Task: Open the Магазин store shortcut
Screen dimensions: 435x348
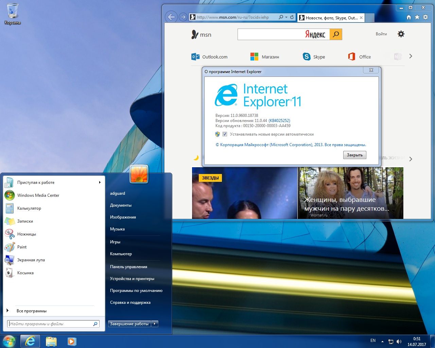Action: [265, 57]
